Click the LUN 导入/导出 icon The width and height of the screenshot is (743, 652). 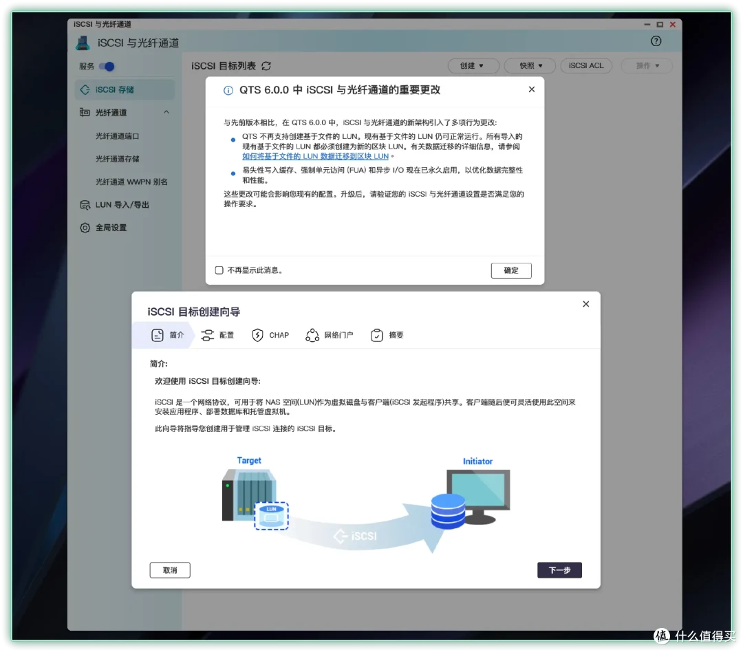85,205
